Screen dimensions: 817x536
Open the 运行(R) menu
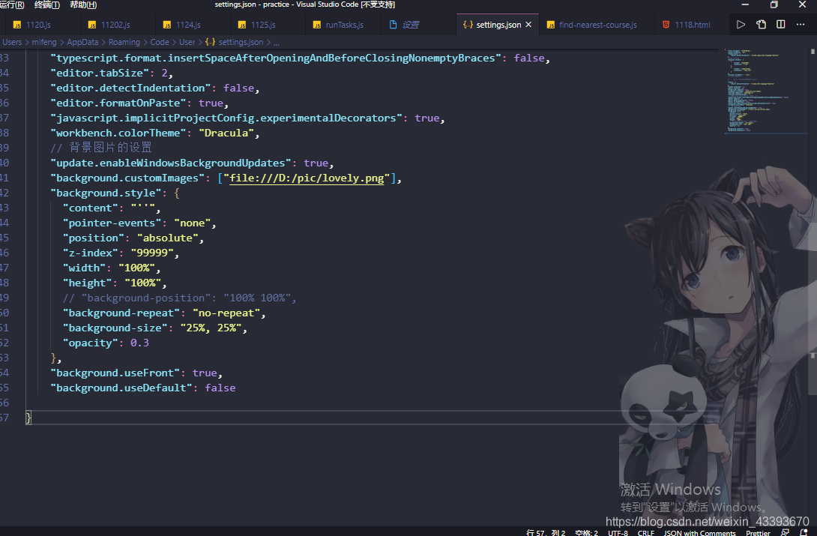click(x=12, y=4)
